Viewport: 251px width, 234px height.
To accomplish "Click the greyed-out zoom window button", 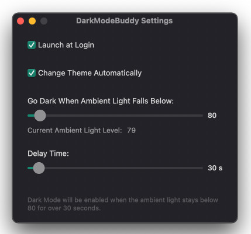I will 44,21.
